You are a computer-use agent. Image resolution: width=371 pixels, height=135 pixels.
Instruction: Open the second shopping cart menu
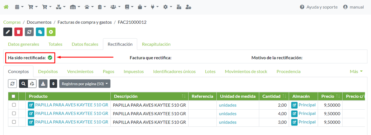(x=47, y=7)
